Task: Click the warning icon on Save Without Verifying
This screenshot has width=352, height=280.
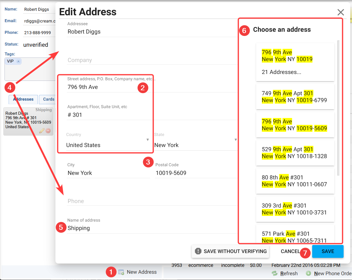Action: pos(198,251)
